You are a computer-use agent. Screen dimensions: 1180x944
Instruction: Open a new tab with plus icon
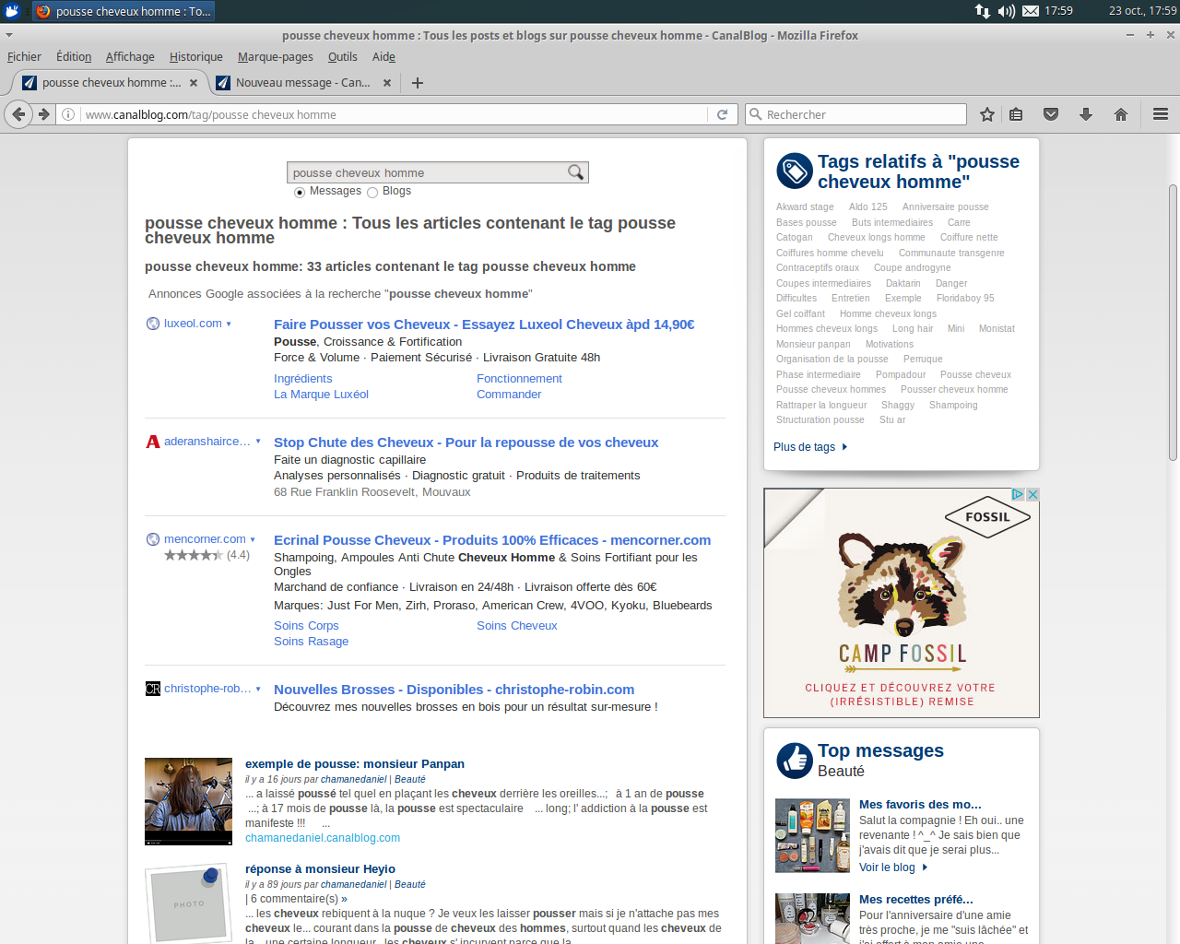pos(418,83)
